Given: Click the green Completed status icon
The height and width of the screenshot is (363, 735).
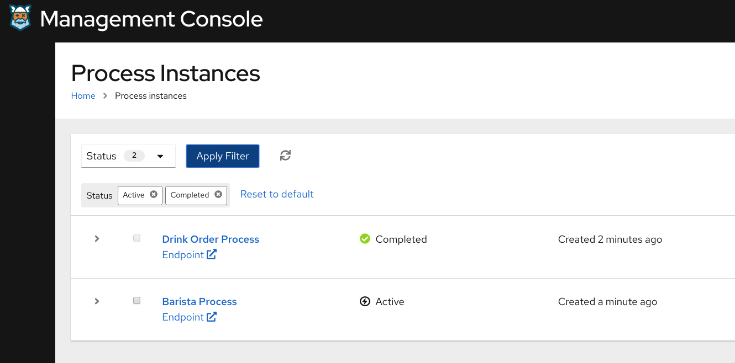Looking at the screenshot, I should pyautogui.click(x=365, y=238).
